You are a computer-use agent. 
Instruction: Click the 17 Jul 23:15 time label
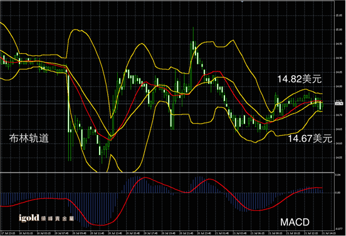[x=8, y=233]
